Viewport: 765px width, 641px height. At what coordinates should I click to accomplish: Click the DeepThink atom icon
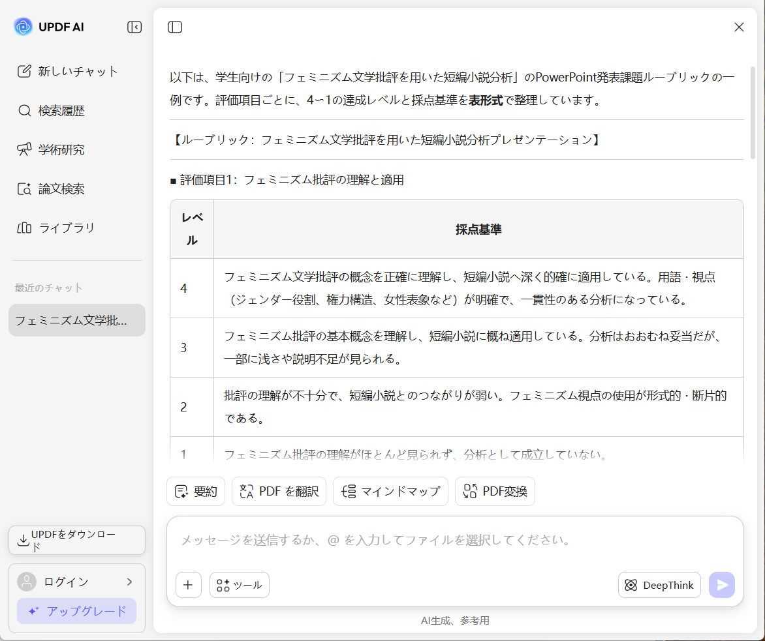pos(631,585)
